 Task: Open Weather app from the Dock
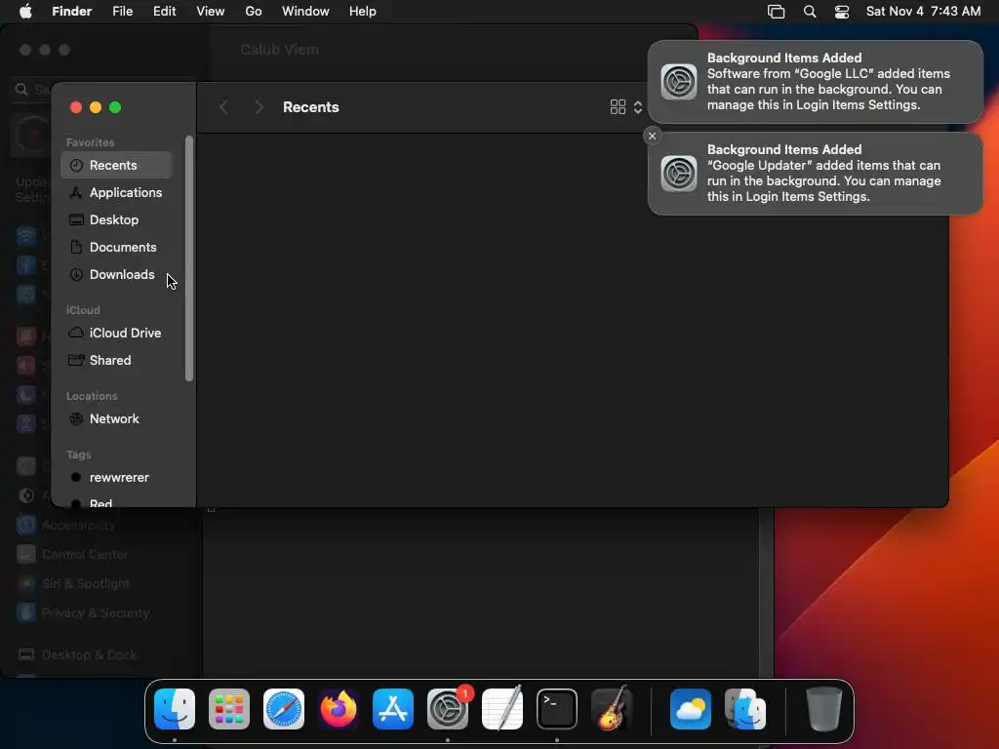[x=691, y=709]
